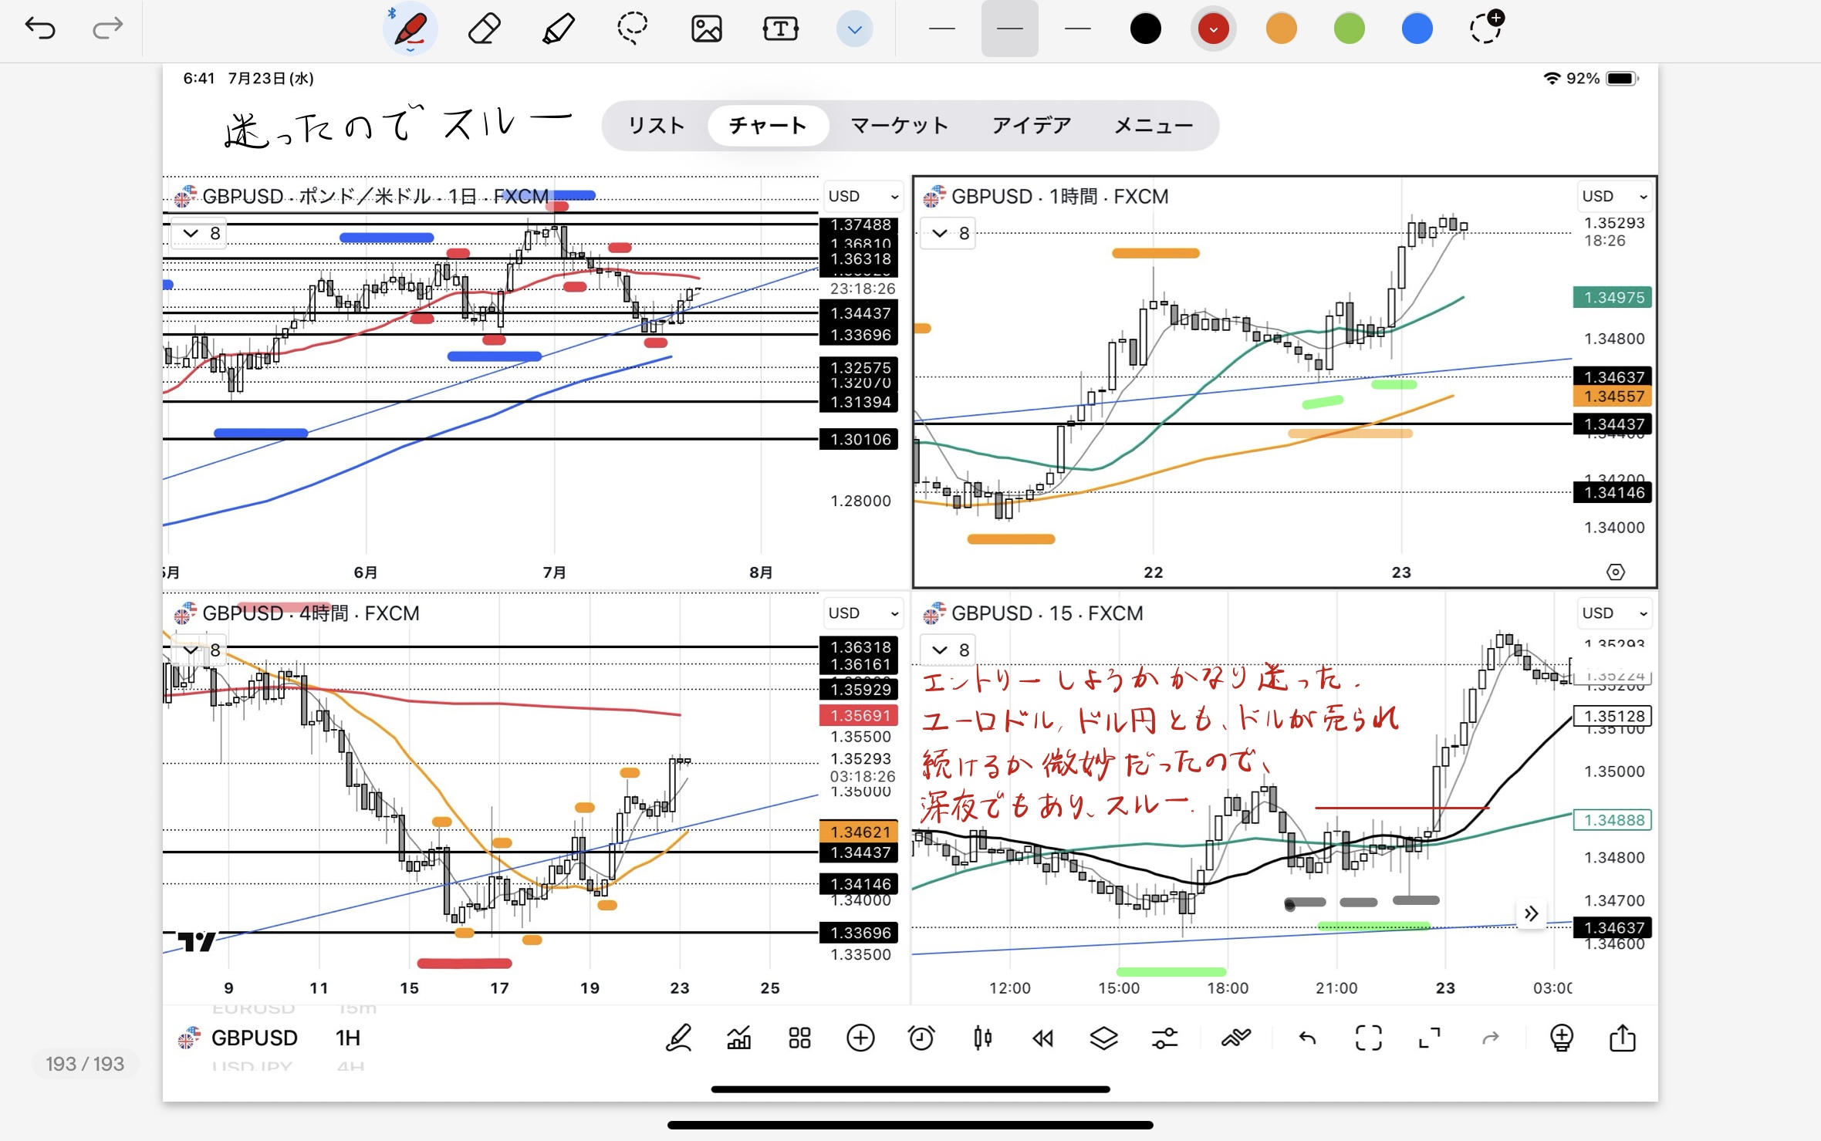Add symbol with the plus circle
Viewport: 1821px width, 1141px height.
(860, 1038)
